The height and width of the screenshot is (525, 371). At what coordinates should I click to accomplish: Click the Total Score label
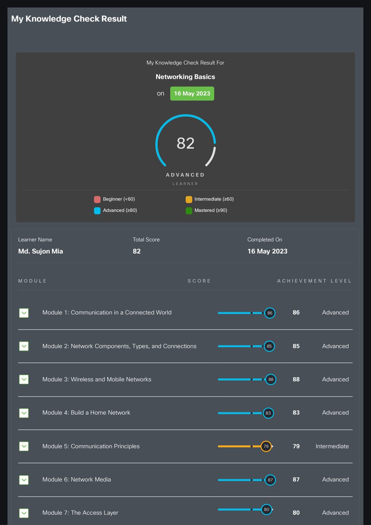point(146,240)
